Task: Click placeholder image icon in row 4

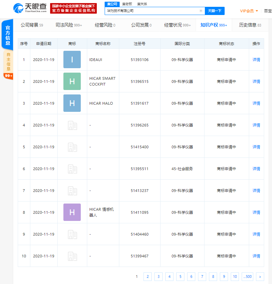Action: click(x=72, y=125)
